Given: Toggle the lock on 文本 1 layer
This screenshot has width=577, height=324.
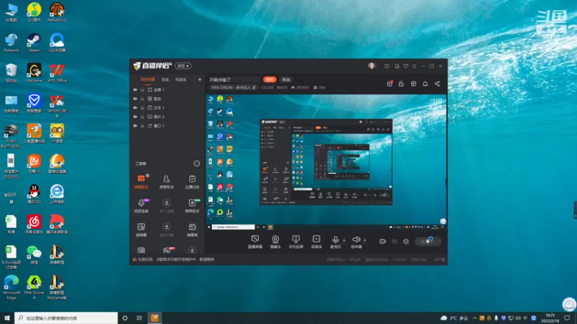Looking at the screenshot, I should pyautogui.click(x=142, y=107).
